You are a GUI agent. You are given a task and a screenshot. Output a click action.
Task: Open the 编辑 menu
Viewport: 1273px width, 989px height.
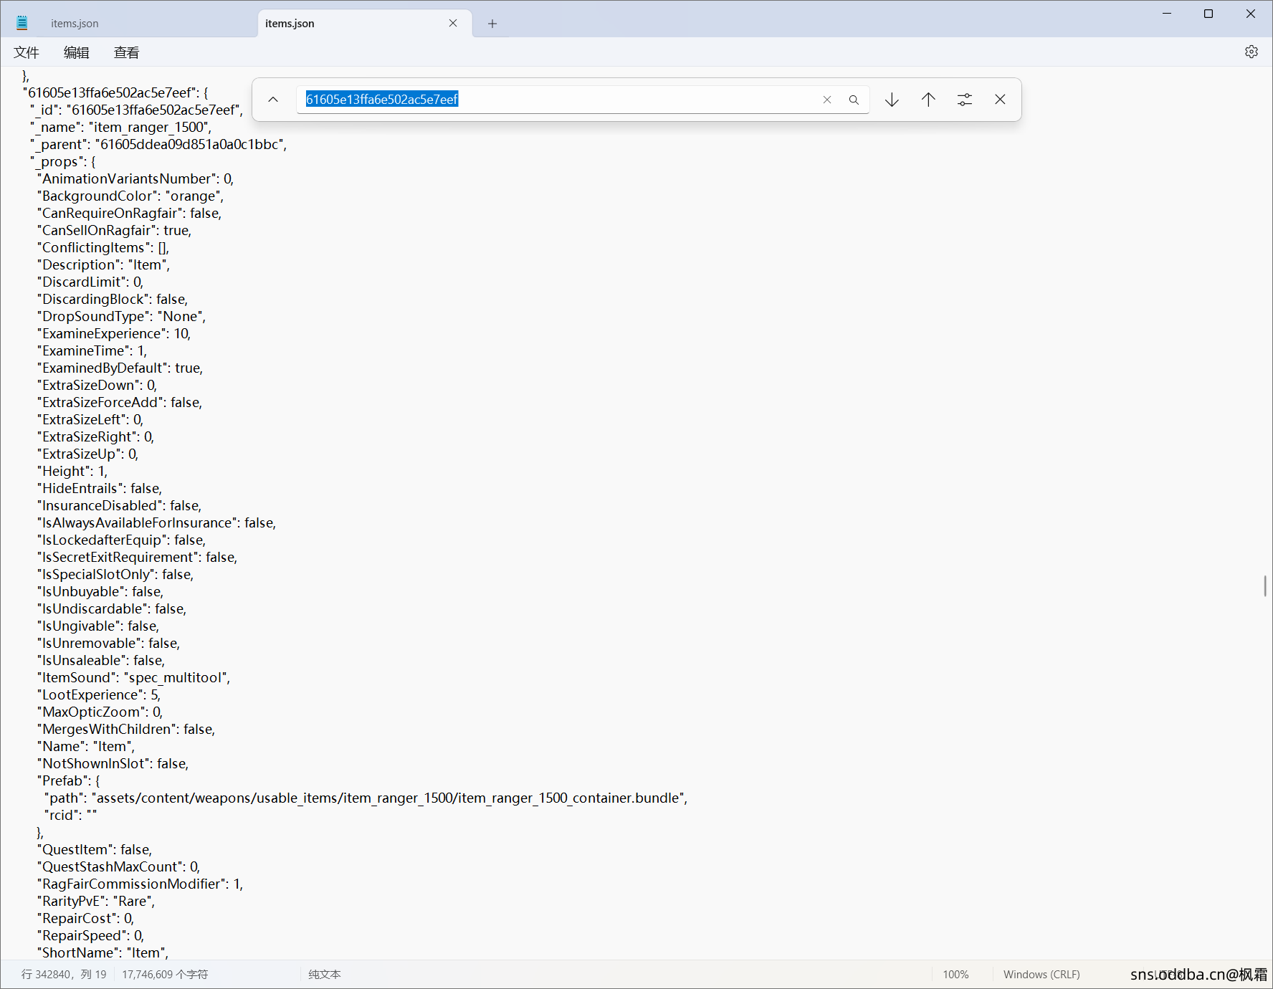coord(77,52)
